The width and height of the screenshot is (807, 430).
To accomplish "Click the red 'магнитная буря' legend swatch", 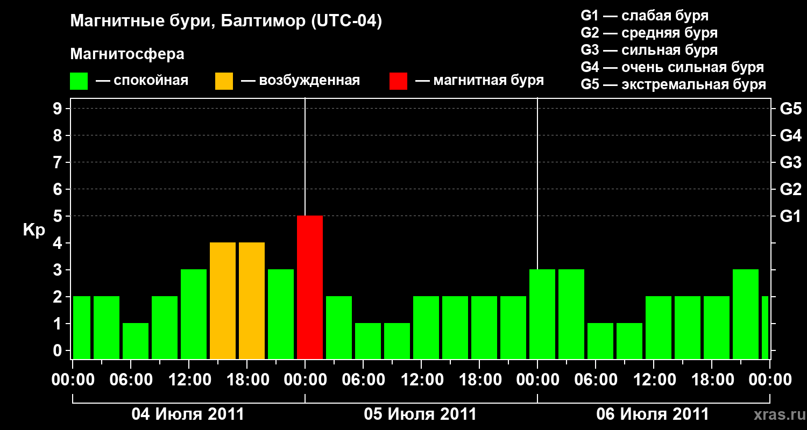I will (x=399, y=81).
